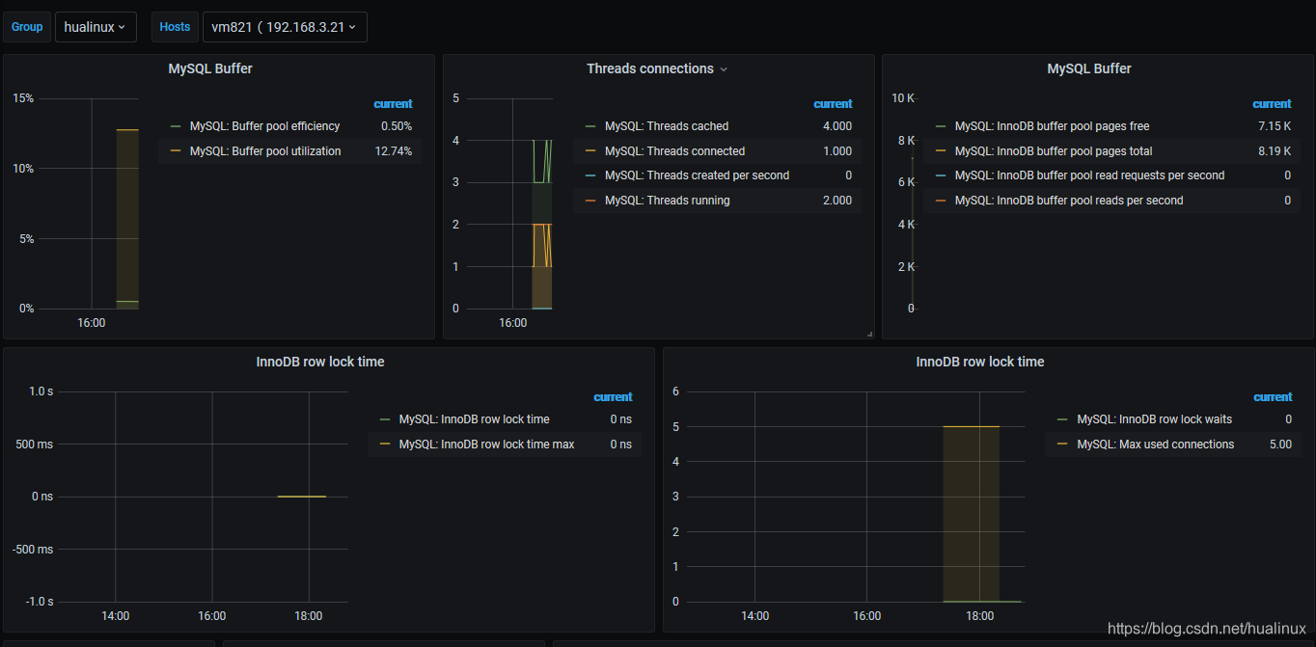Click the Hosts variable label
Screen dimensions: 1316x647
(x=175, y=27)
